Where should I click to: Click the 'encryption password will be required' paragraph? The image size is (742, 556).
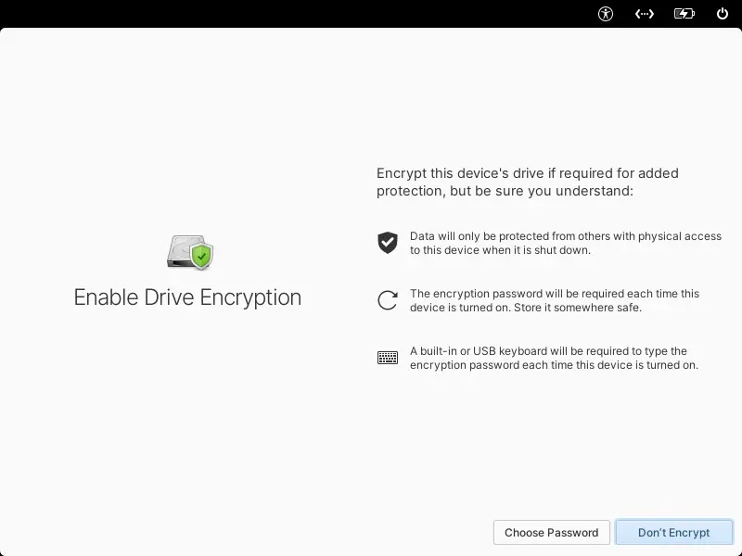coord(554,294)
